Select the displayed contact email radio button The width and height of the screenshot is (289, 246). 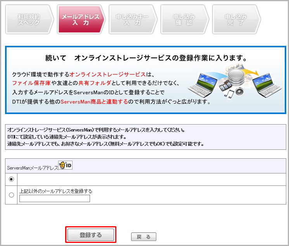click(x=11, y=179)
